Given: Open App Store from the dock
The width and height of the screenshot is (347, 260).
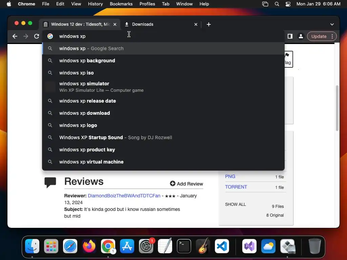Looking at the screenshot, I should click(127, 246).
